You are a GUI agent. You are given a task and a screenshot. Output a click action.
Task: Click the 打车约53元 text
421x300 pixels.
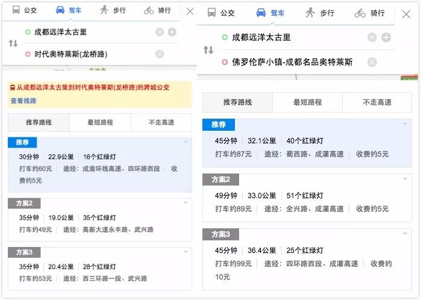click(35, 279)
